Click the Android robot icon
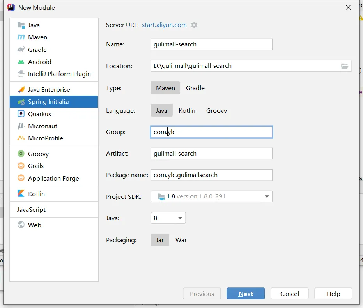Viewport: 363px width, 308px height. [x=21, y=62]
